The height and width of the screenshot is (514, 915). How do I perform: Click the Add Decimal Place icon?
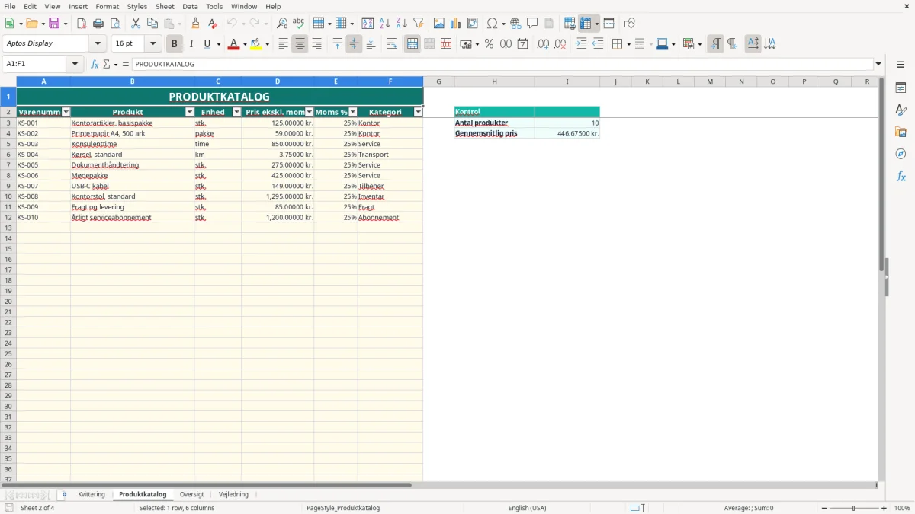[x=543, y=44]
